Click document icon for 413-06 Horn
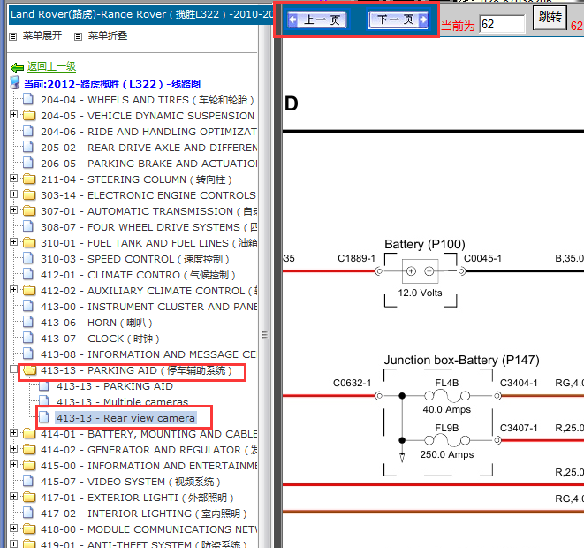584x548 pixels. click(x=28, y=322)
